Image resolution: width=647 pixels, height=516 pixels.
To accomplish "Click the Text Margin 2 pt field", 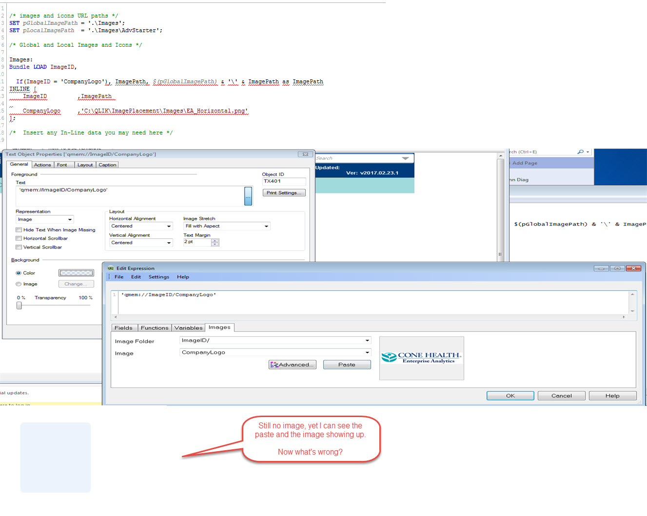I will pyautogui.click(x=197, y=242).
